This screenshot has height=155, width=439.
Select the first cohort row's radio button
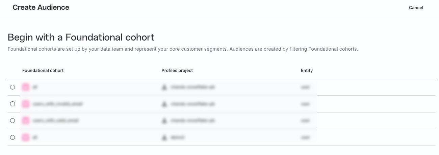pos(12,87)
